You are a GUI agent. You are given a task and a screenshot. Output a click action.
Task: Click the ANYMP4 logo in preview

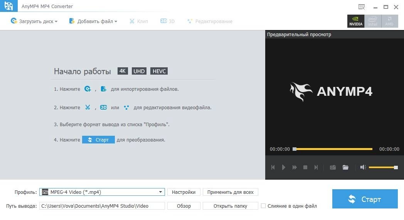[x=332, y=92]
